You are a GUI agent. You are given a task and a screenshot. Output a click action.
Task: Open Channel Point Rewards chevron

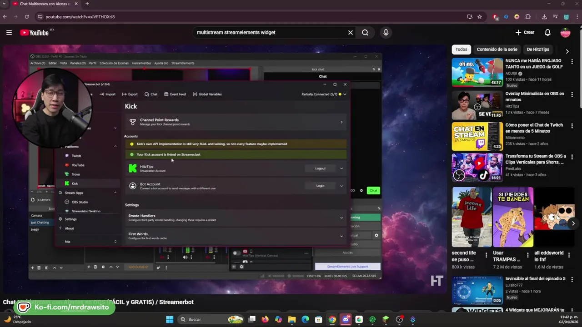341,122
